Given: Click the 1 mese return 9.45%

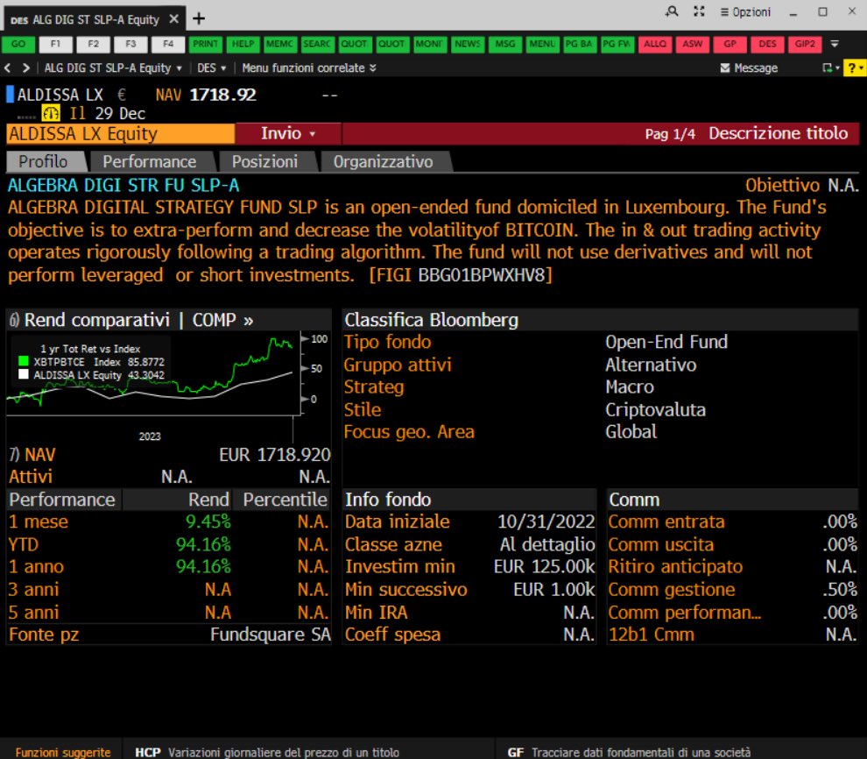Looking at the screenshot, I should 208,521.
